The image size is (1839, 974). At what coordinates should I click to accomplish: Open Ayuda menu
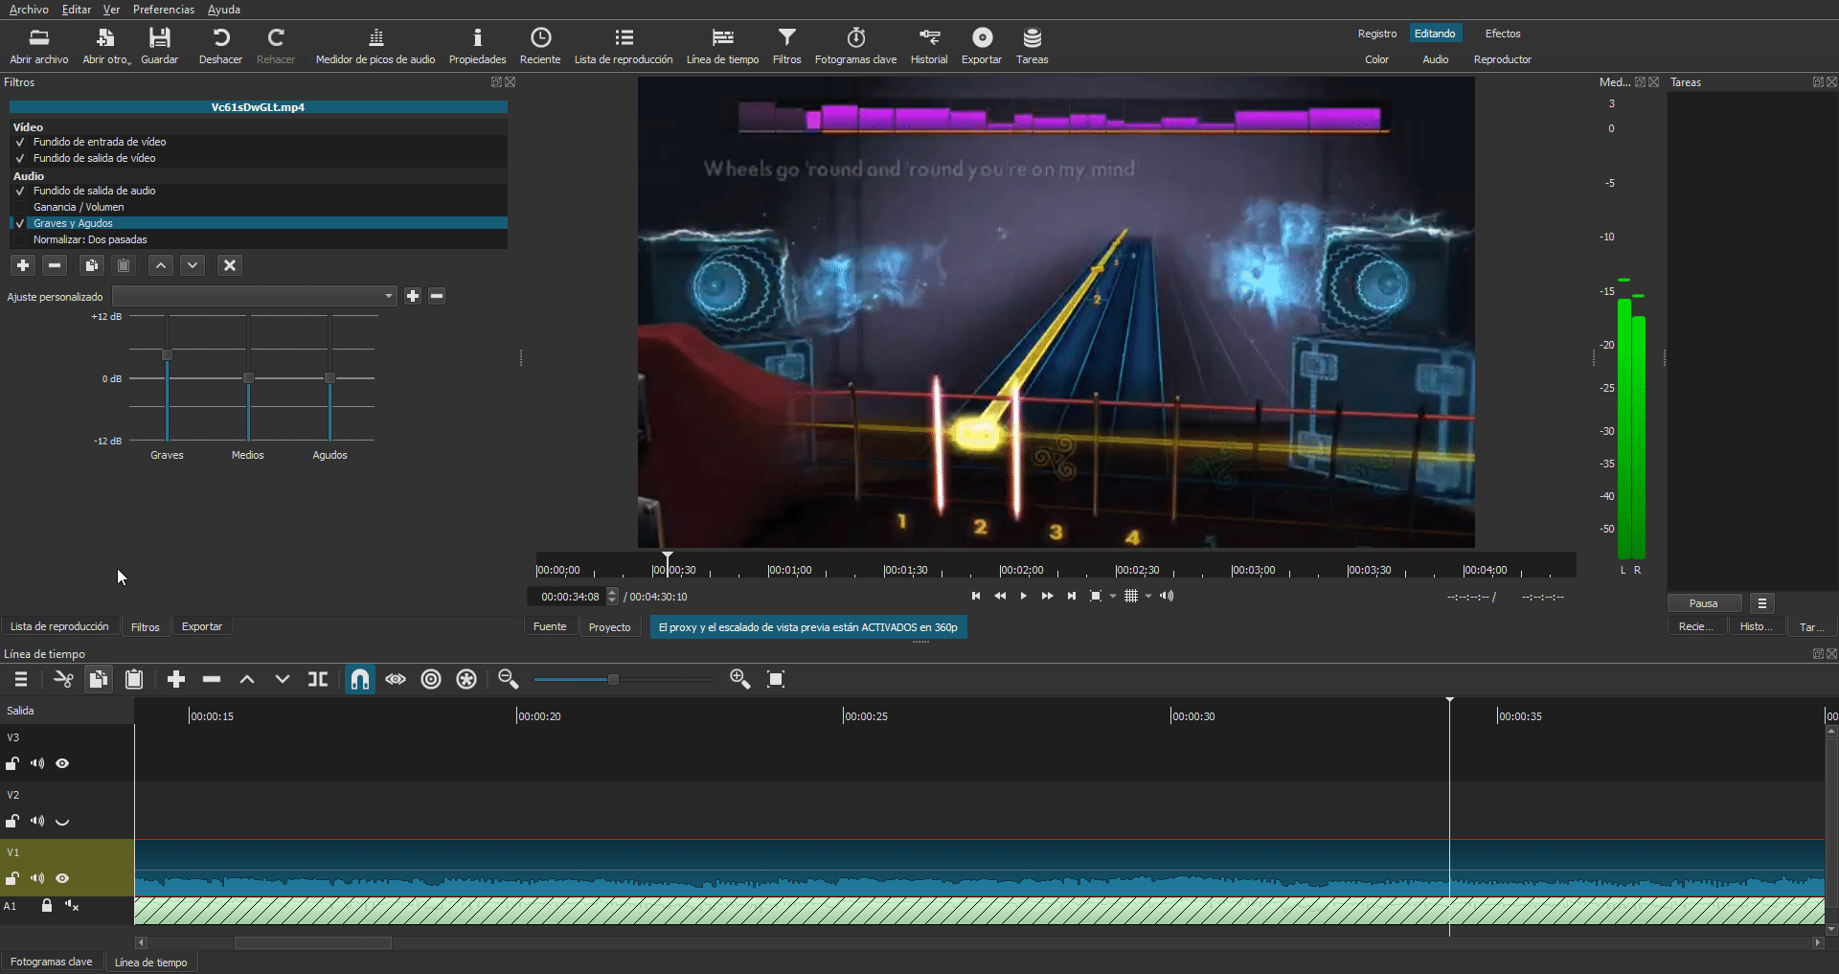pyautogui.click(x=224, y=10)
